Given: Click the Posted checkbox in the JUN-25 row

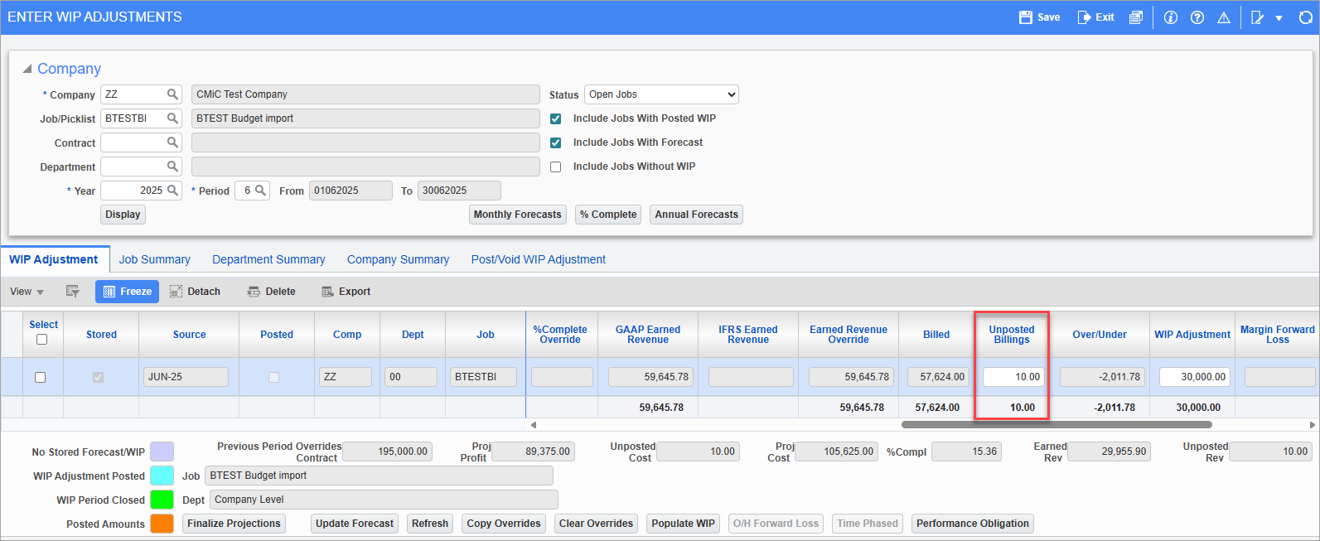Looking at the screenshot, I should (274, 378).
